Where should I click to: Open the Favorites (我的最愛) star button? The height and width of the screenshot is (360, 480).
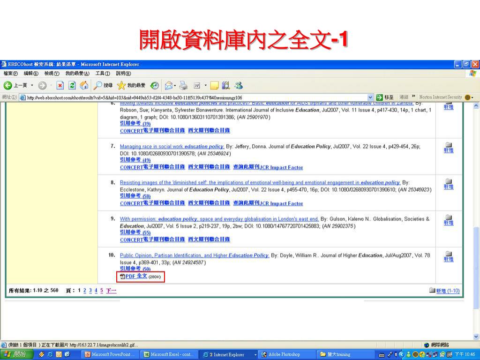(131, 85)
